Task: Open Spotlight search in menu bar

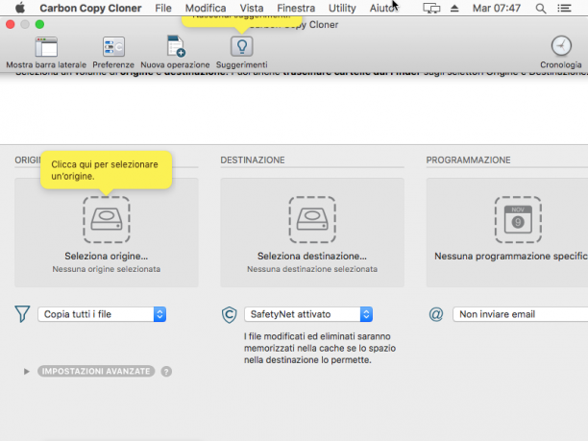Action: pyautogui.click(x=540, y=9)
